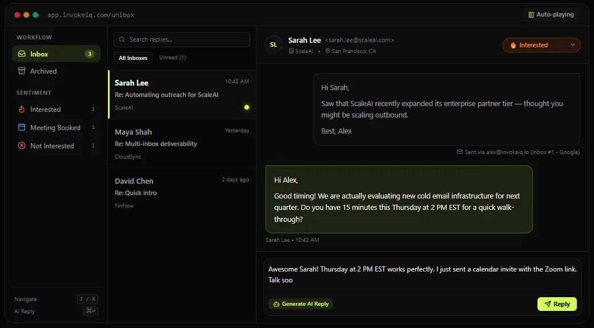This screenshot has height=328, width=594.
Task: Open Inbox in the workflow sidebar
Action: (x=56, y=54)
